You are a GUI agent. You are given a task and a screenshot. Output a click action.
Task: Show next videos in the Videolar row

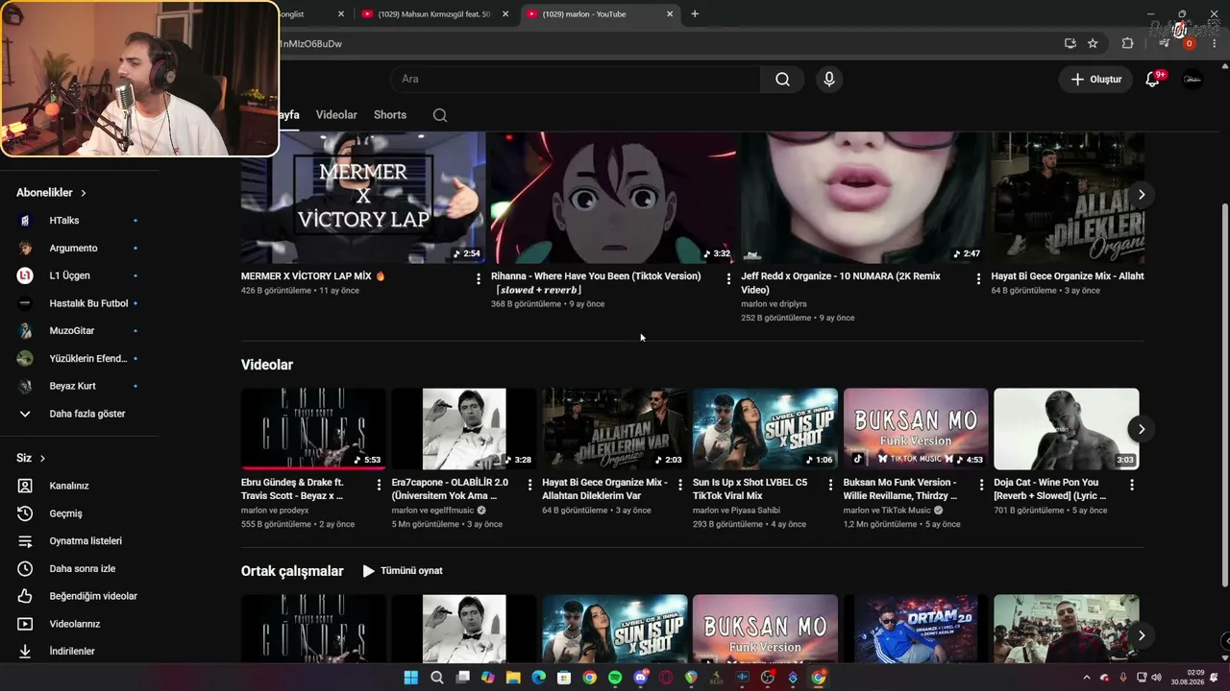[1142, 429]
